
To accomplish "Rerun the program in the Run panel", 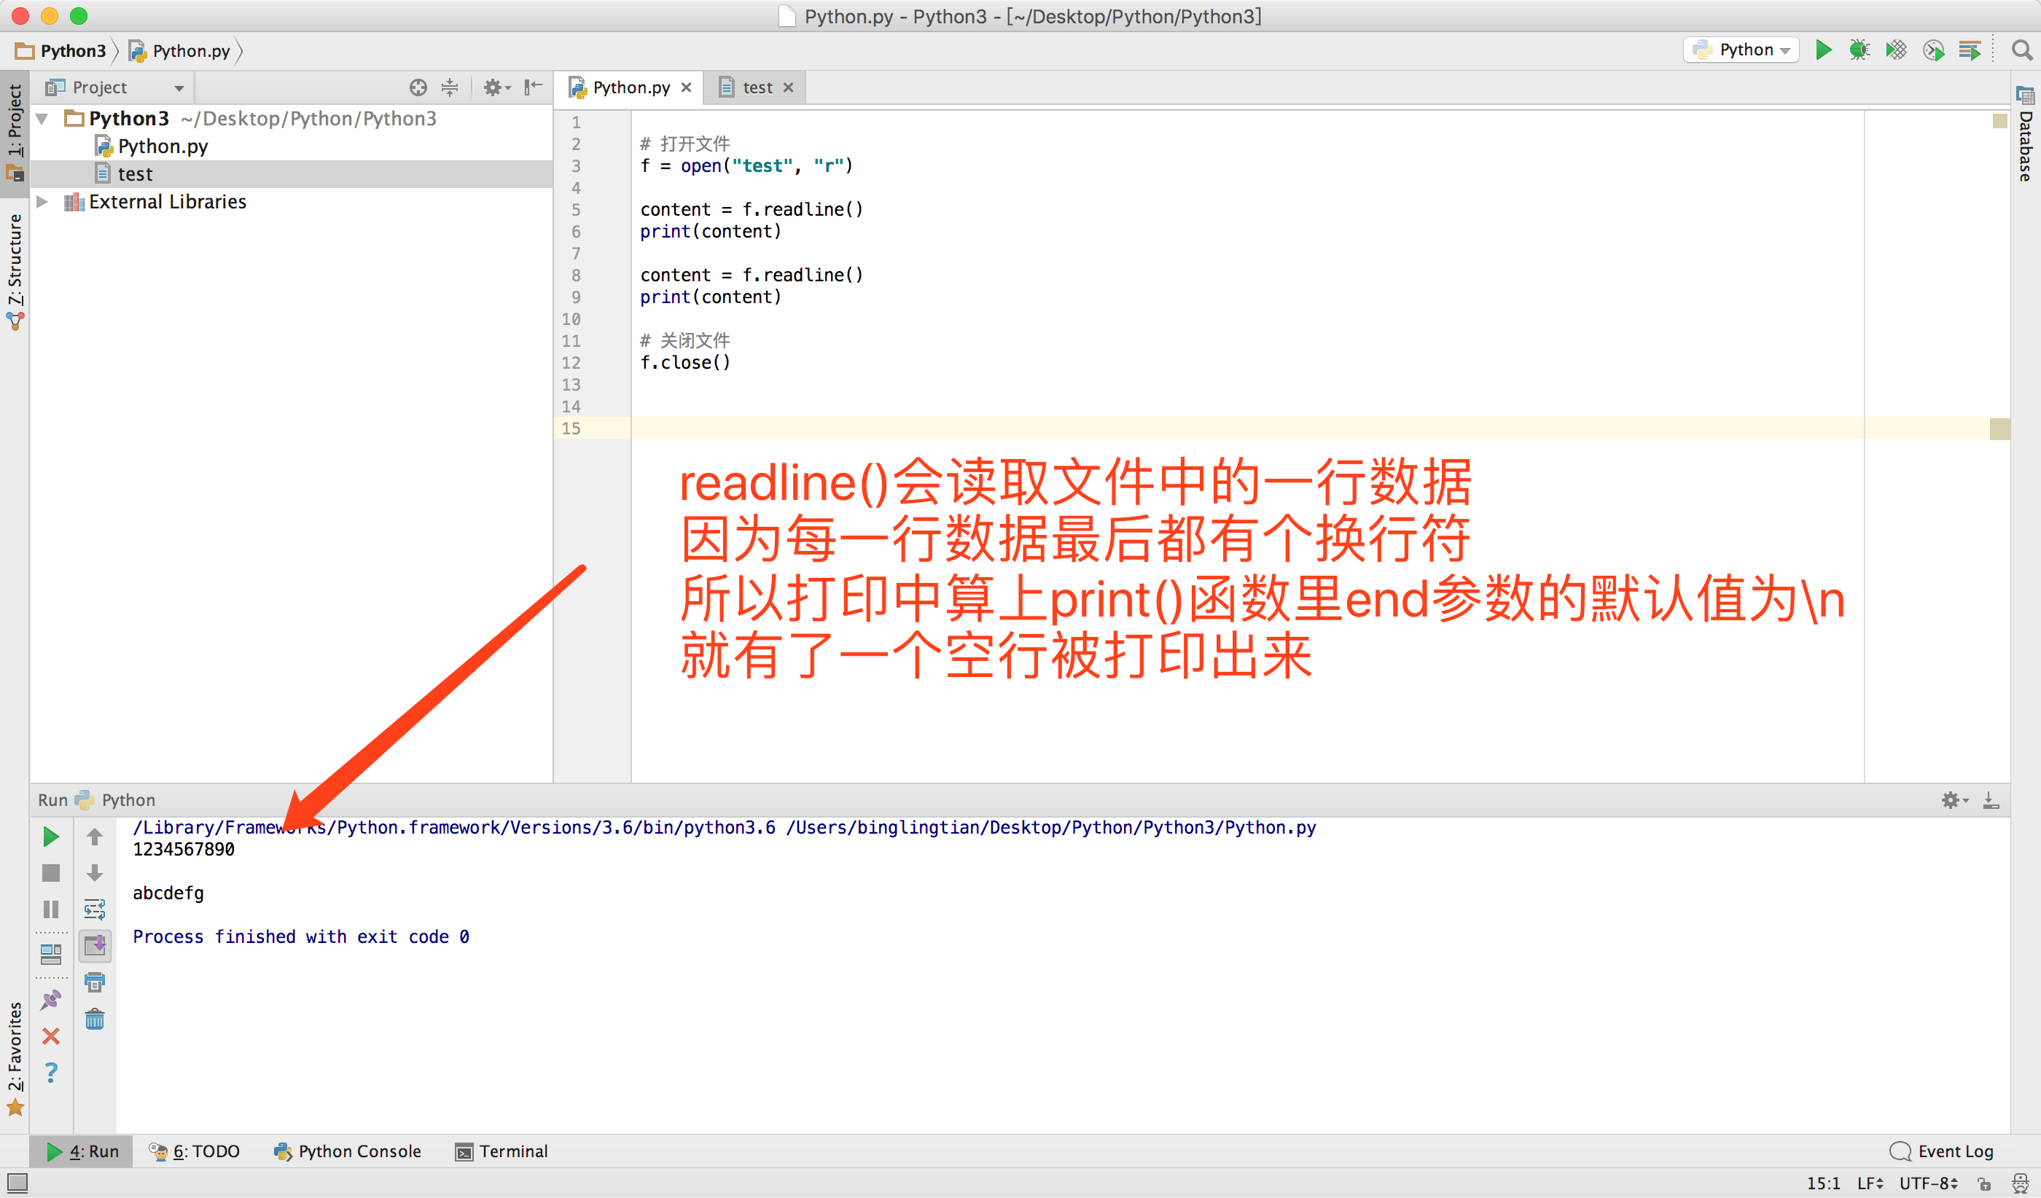I will [50, 837].
